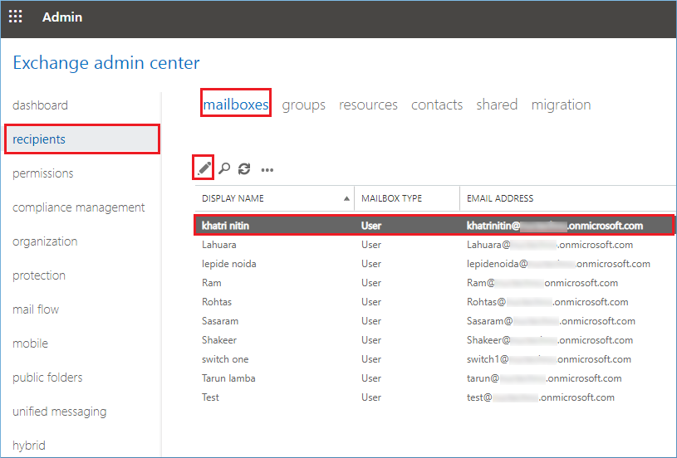Click the refresh icon
The width and height of the screenshot is (677, 458).
click(244, 168)
